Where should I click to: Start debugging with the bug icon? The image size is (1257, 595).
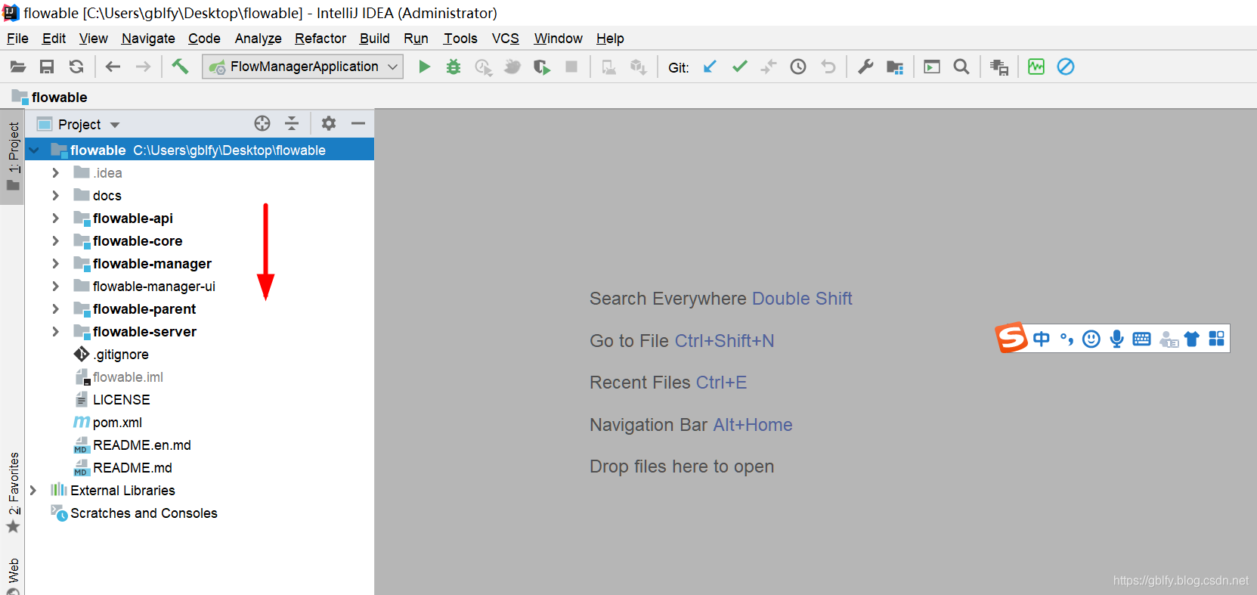(454, 67)
